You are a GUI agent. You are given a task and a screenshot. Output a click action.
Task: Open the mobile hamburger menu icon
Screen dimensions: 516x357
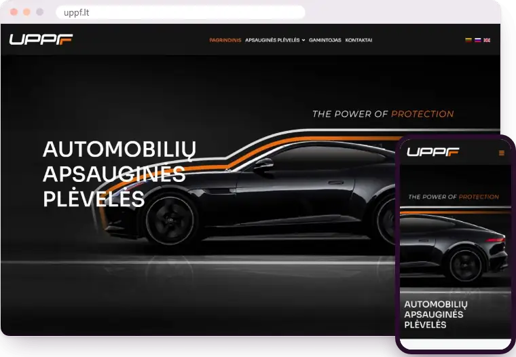[x=502, y=153]
